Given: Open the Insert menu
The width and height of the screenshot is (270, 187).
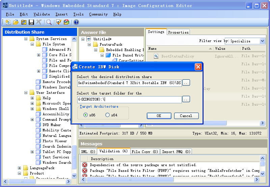Looking at the screenshot, I should (x=61, y=14).
